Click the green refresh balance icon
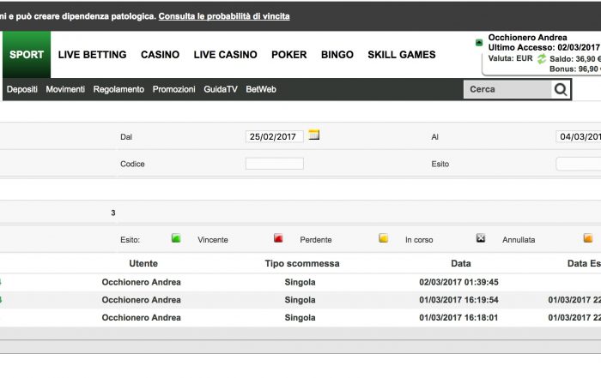The width and height of the screenshot is (601, 378). [x=541, y=59]
